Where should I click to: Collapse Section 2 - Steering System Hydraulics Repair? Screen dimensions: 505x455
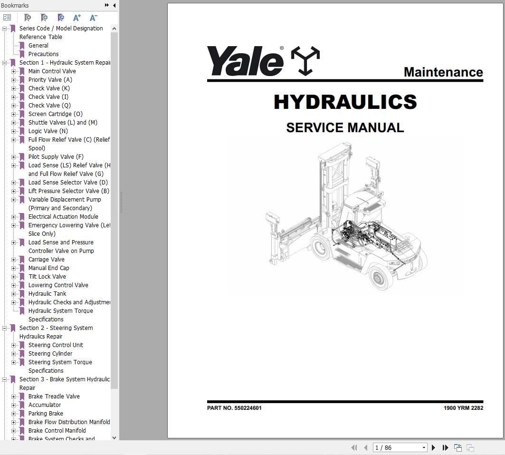[4, 329]
